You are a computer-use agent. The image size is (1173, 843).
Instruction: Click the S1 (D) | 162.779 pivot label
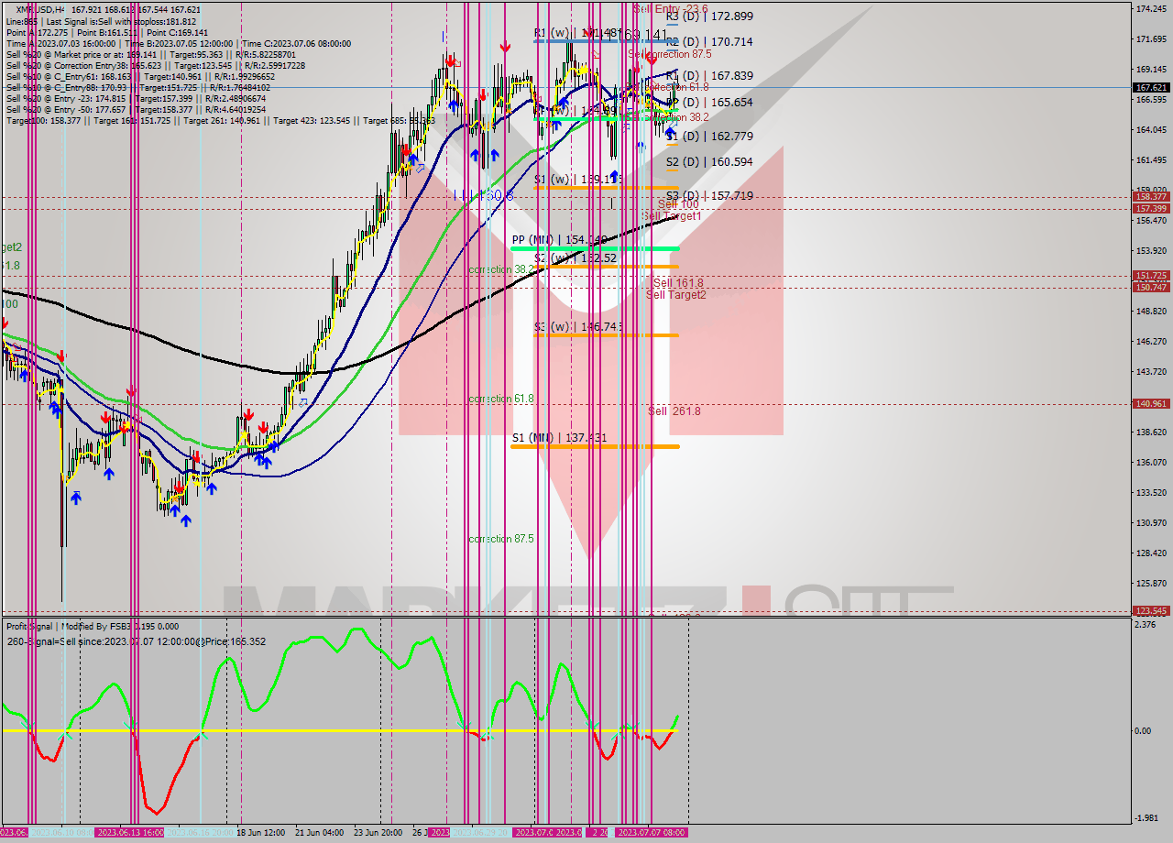(x=709, y=137)
